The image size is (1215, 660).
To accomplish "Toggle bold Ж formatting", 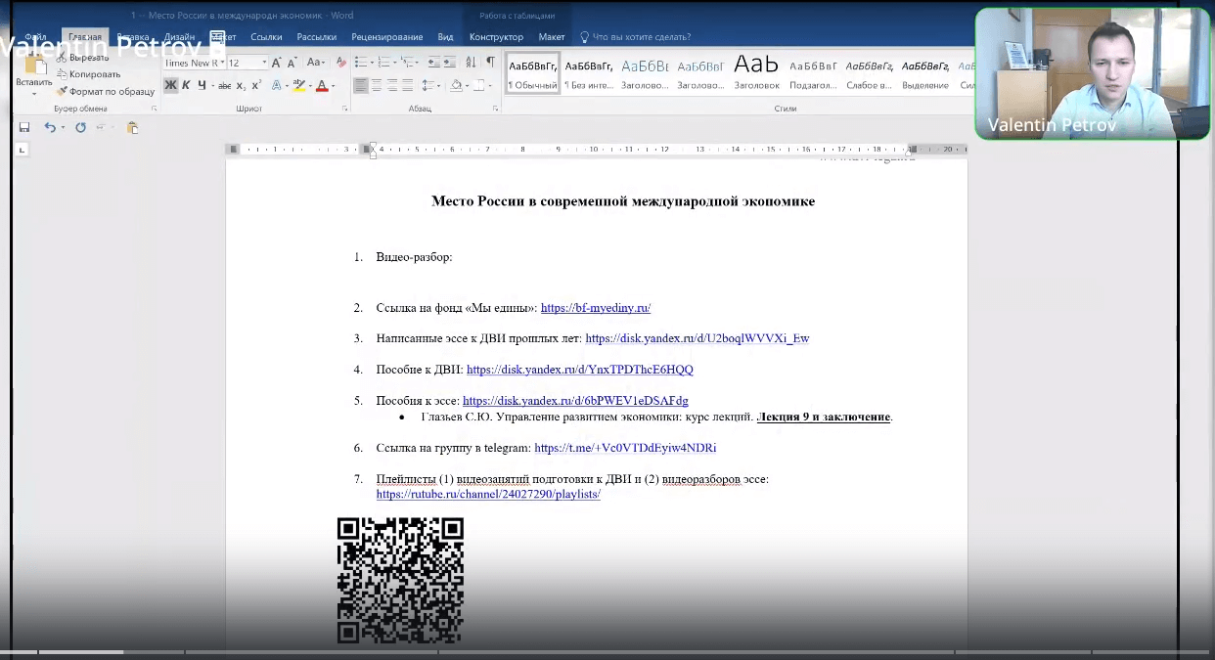I will point(170,86).
